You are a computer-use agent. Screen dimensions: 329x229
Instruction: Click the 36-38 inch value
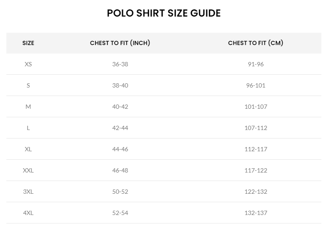click(x=120, y=64)
